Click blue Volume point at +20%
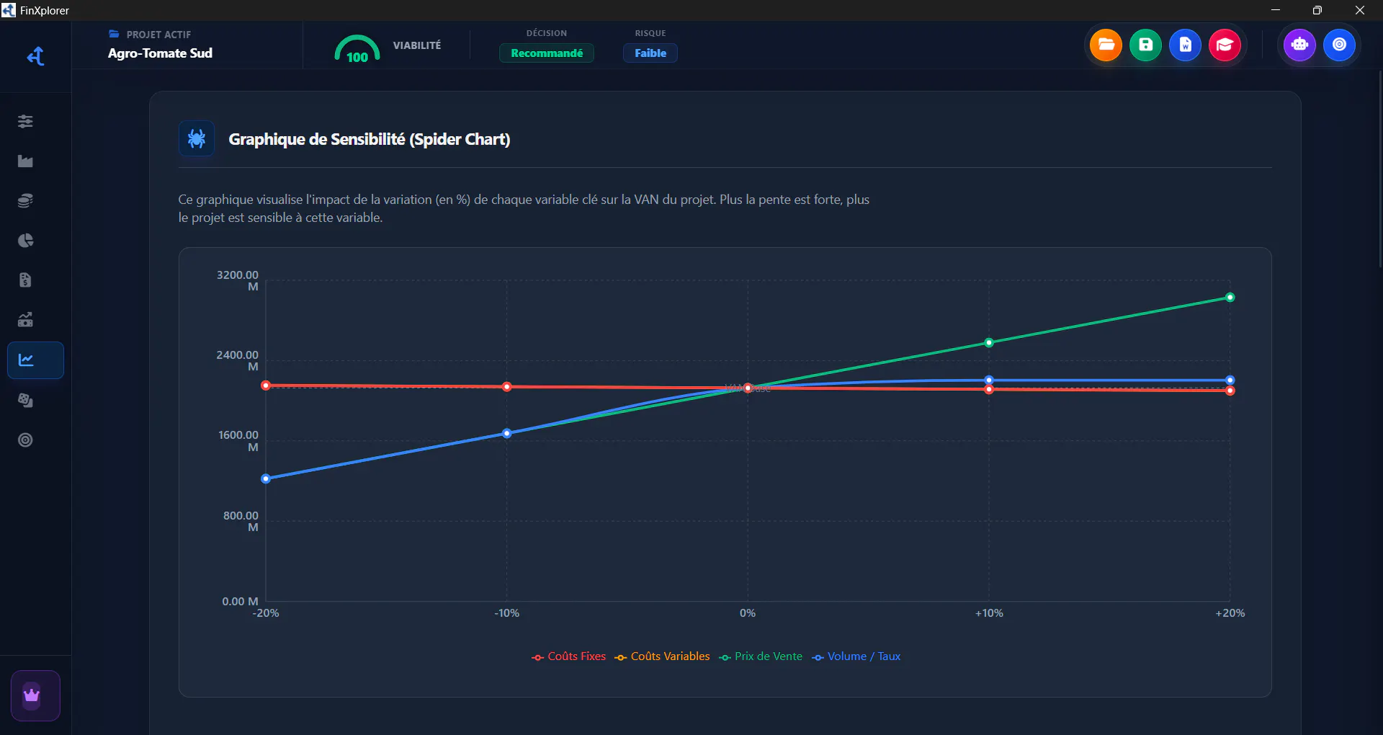 (1230, 380)
